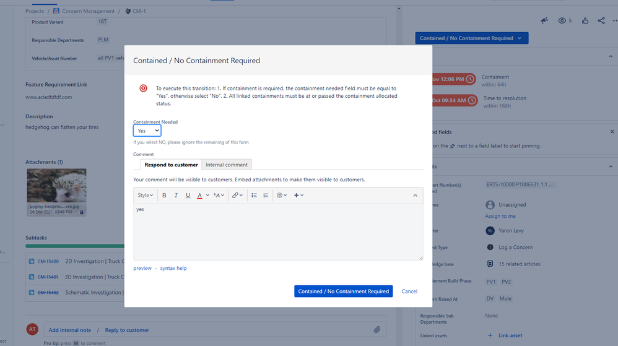Click Add internal note
Image resolution: width=618 pixels, height=346 pixels.
click(x=70, y=331)
